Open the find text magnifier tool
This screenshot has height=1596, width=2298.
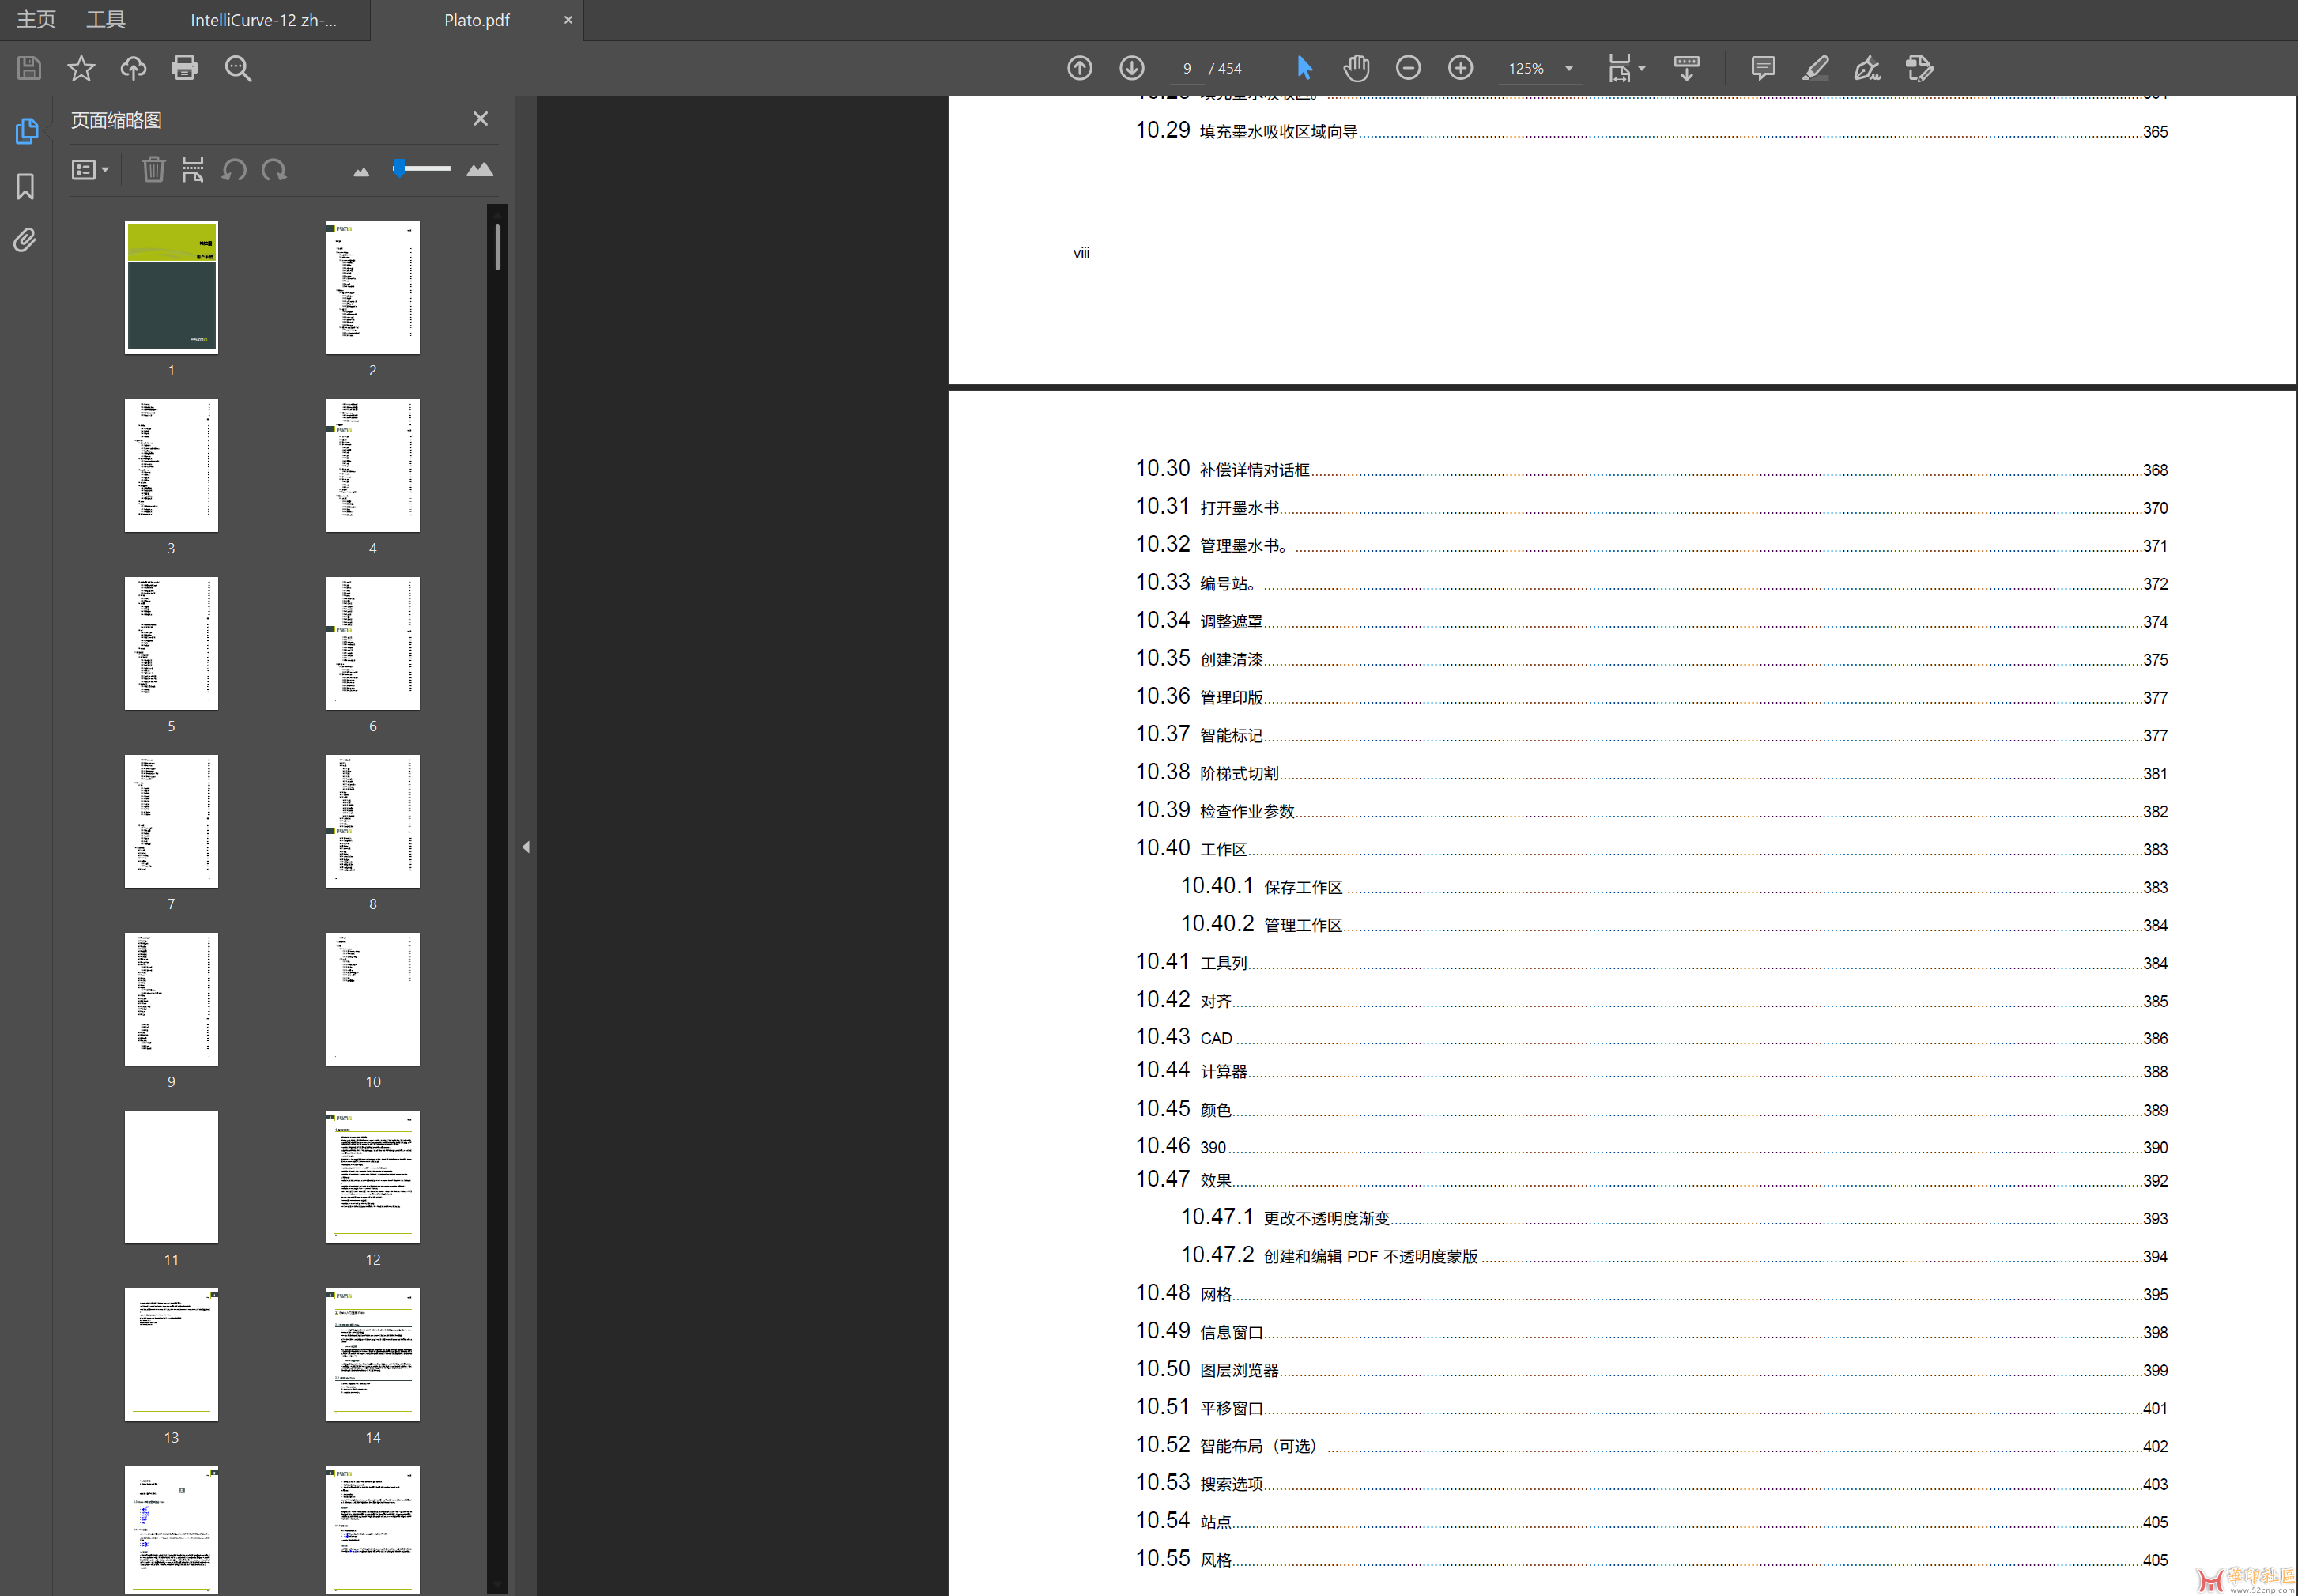(x=238, y=68)
